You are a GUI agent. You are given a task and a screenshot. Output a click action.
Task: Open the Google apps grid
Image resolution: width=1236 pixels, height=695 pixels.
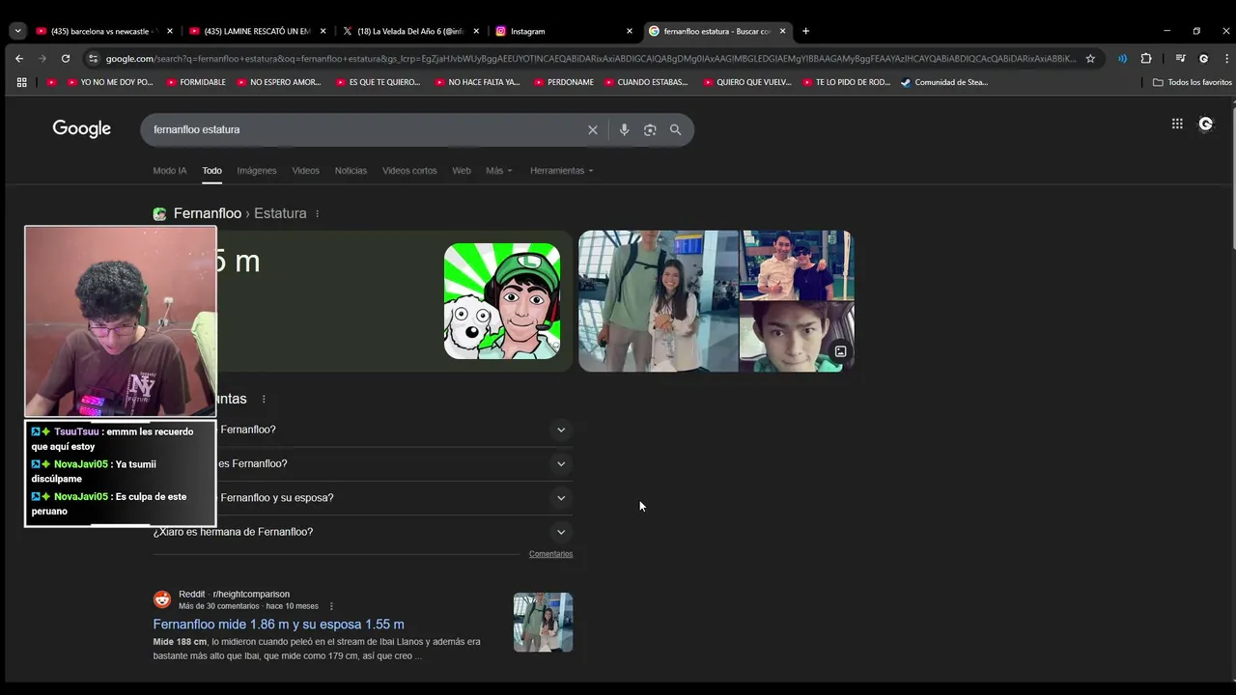pos(1177,124)
